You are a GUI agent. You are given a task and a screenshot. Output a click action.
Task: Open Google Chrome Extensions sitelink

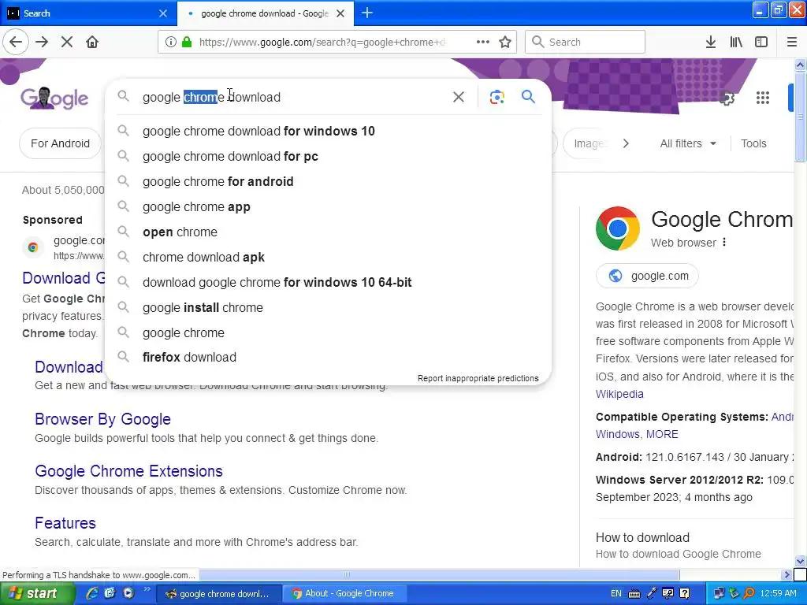click(128, 471)
